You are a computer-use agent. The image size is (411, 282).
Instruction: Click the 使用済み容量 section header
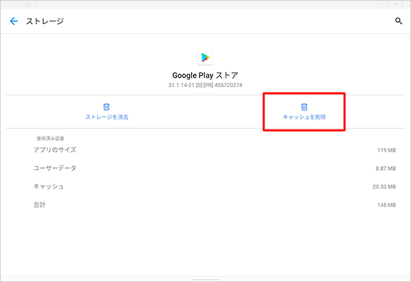pos(51,138)
